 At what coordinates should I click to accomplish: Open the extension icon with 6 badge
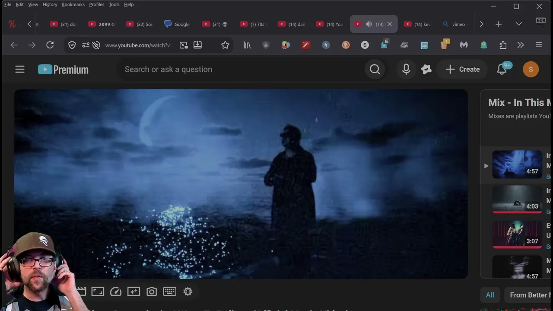(384, 44)
